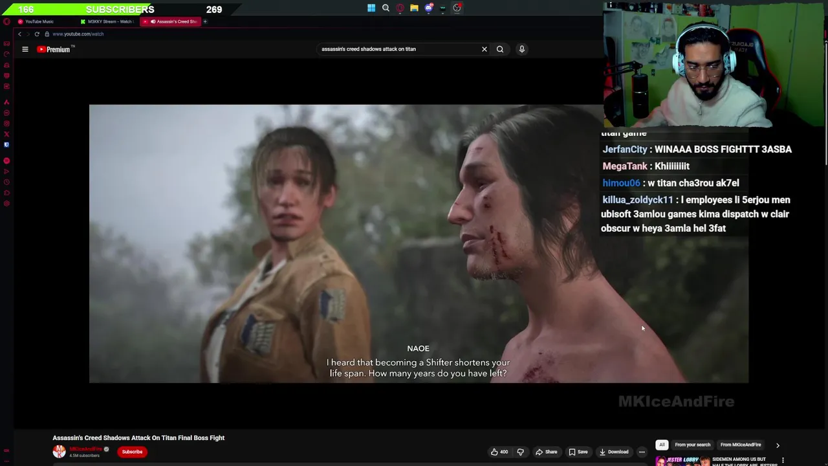Open more actions three-dot menu beside Download
The width and height of the screenshot is (828, 466).
[642, 452]
